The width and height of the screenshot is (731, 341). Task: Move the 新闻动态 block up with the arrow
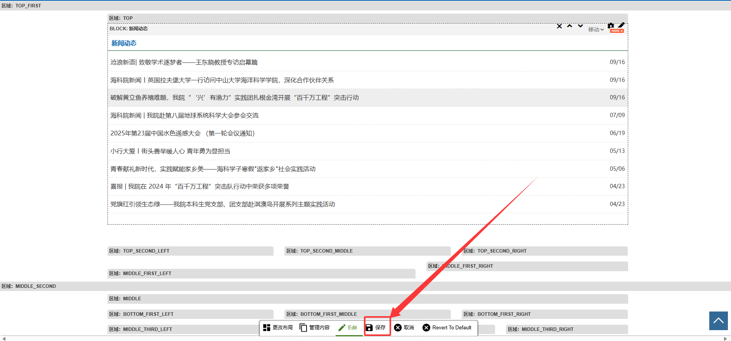pos(570,26)
